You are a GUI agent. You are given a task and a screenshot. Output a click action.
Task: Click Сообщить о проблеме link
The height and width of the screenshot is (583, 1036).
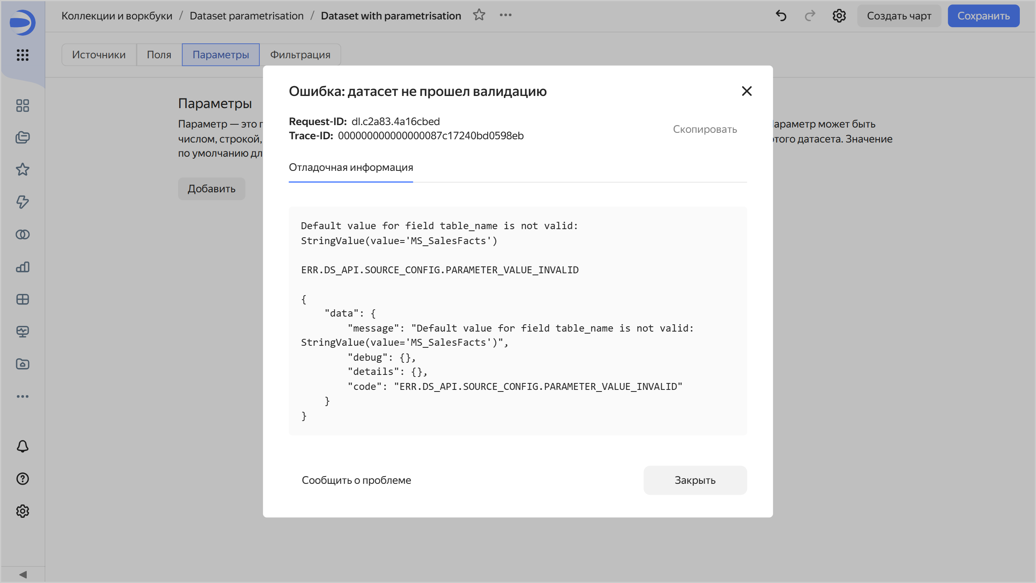(x=356, y=480)
